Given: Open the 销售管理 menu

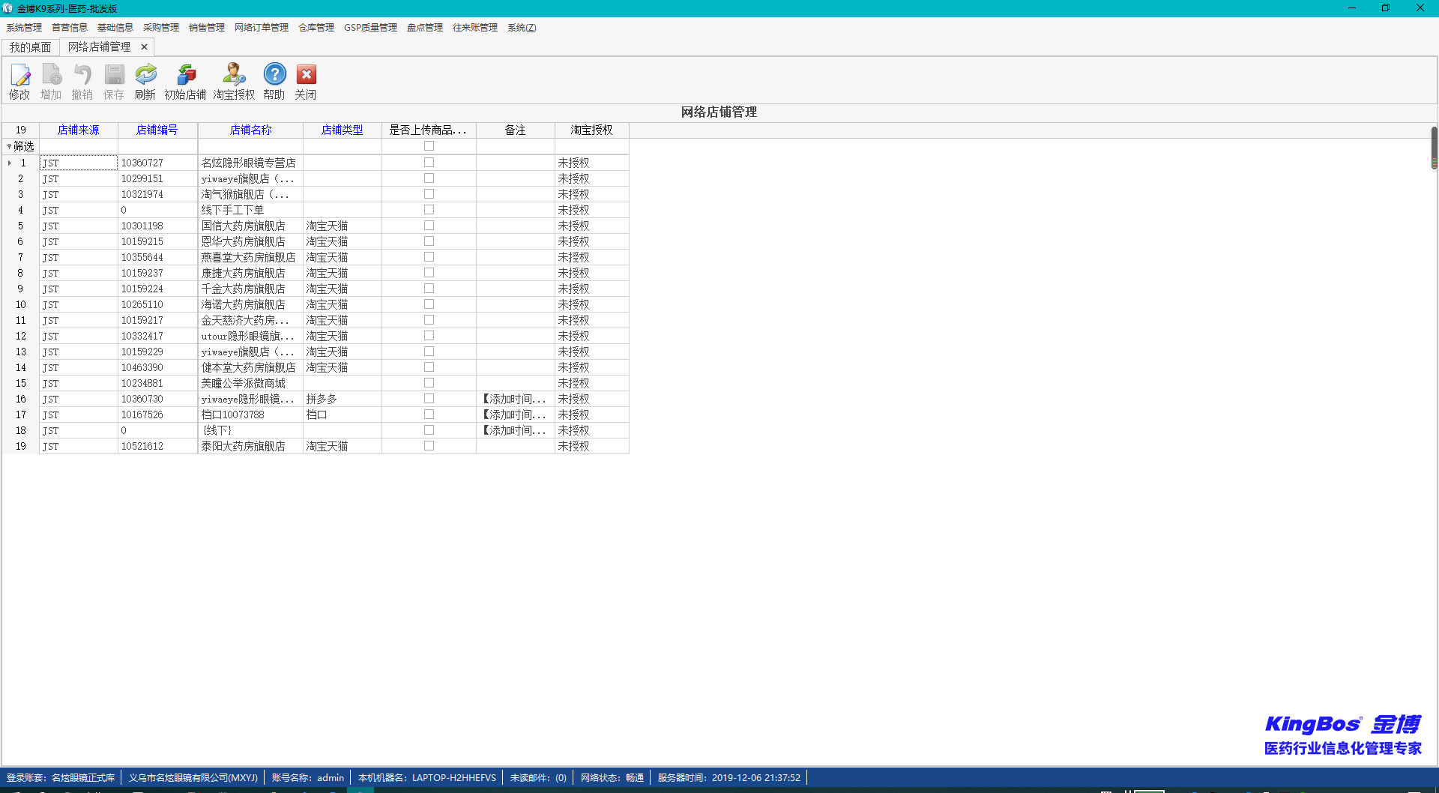Looking at the screenshot, I should 206,28.
